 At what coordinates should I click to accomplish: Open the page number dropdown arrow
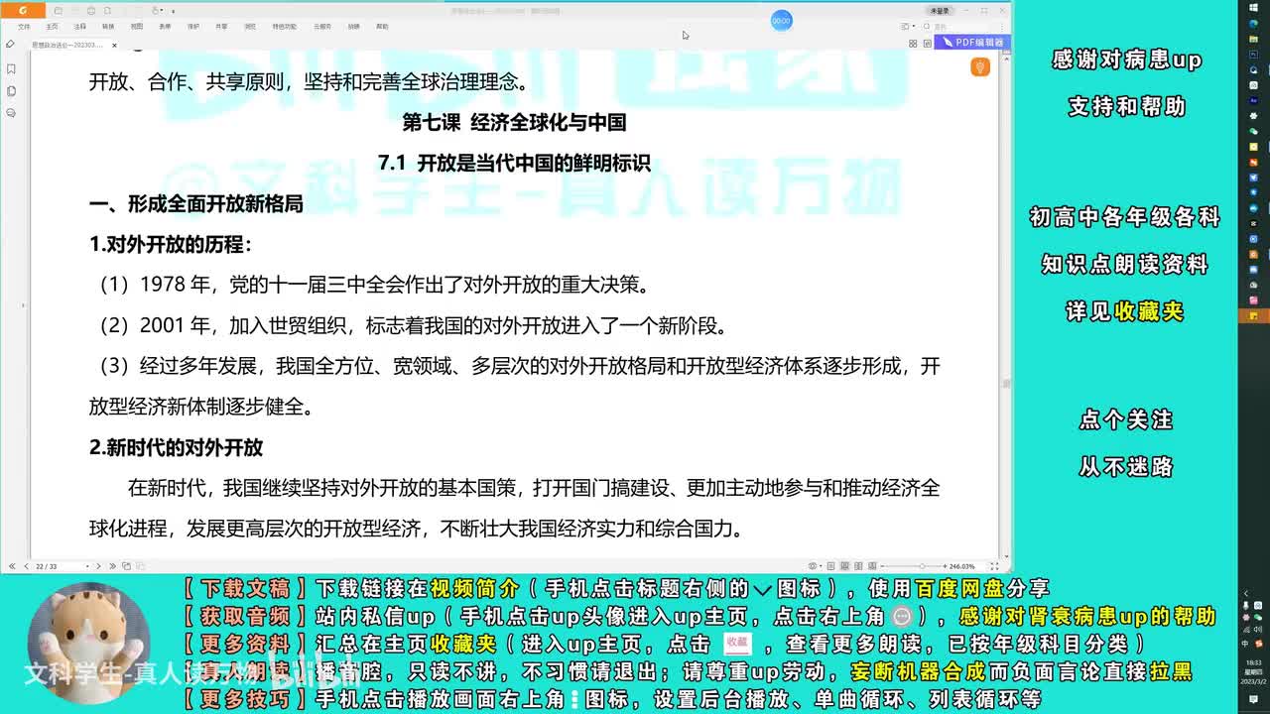[87, 566]
